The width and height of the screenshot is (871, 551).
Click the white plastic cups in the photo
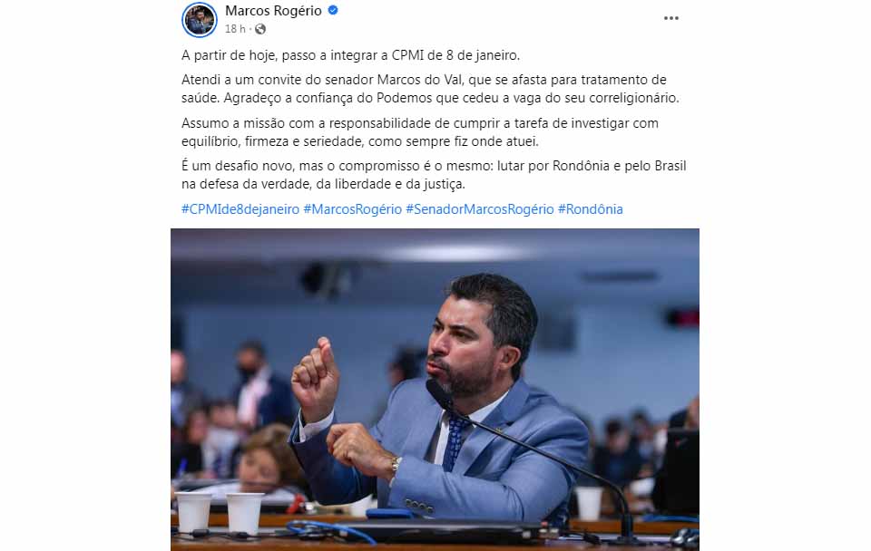(219, 512)
